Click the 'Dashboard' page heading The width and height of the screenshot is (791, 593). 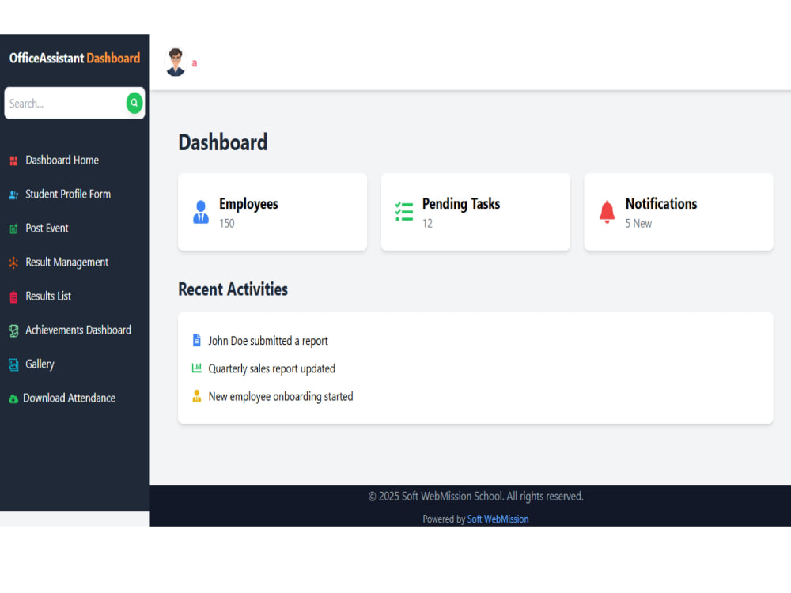tap(222, 142)
